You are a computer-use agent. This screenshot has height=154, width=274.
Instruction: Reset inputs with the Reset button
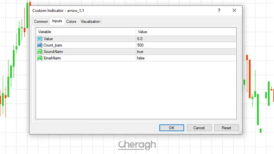(226, 128)
